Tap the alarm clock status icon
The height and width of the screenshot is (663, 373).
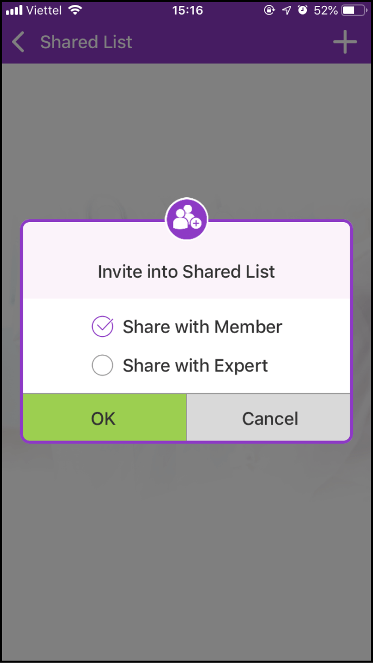point(303,10)
